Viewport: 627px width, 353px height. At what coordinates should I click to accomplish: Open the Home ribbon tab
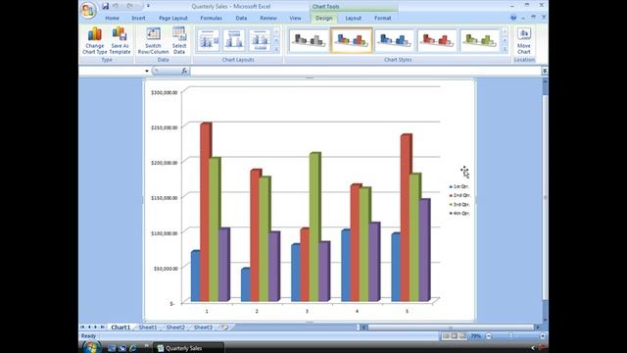pos(112,18)
